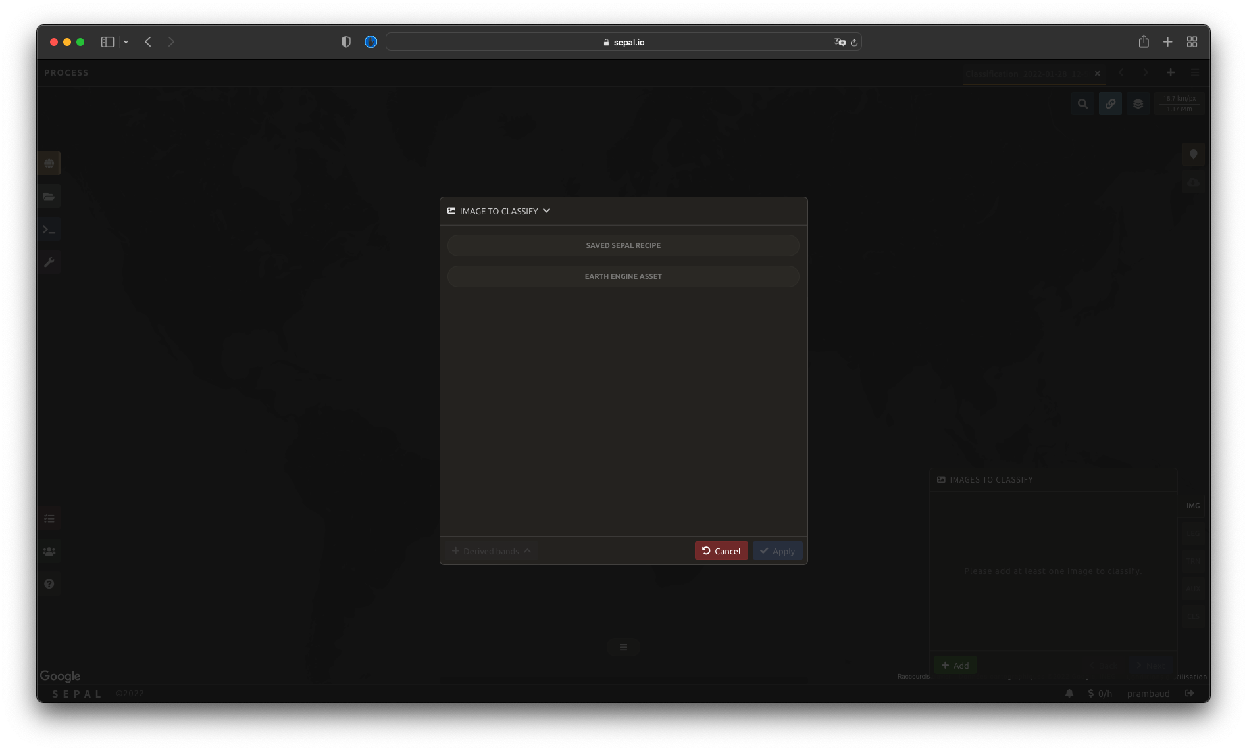
Task: Expand the Derived bands menu
Action: tap(491, 551)
